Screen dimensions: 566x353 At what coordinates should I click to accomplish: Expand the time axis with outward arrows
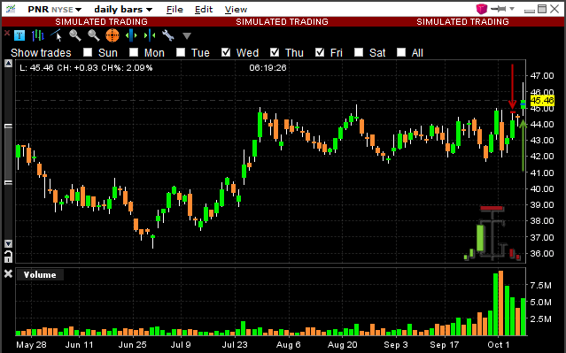(x=131, y=35)
